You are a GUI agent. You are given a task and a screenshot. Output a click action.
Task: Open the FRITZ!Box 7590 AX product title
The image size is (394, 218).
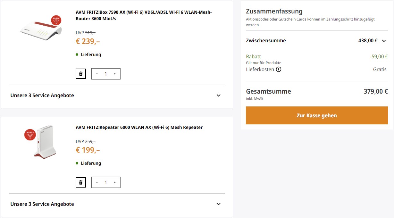click(144, 15)
